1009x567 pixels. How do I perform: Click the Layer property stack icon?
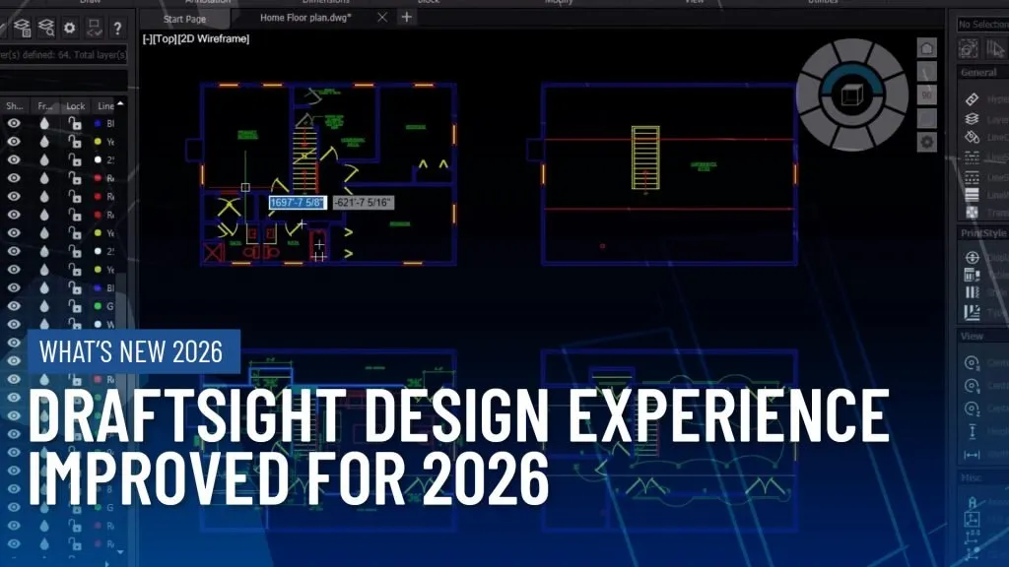[972, 118]
